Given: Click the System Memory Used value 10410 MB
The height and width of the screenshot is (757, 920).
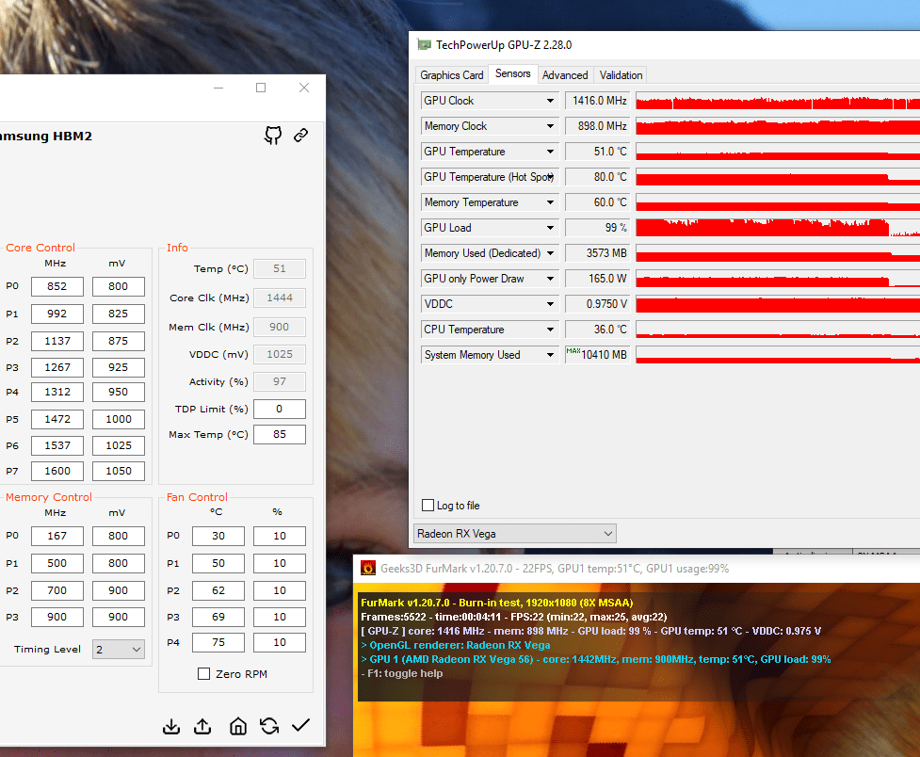Looking at the screenshot, I should (x=598, y=355).
